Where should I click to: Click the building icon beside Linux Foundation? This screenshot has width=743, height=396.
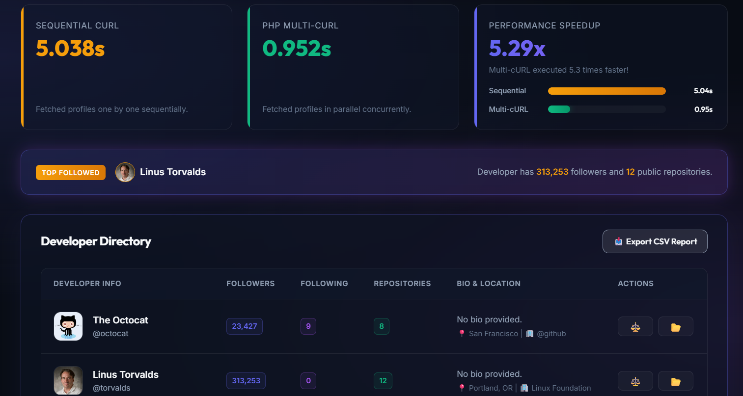(524, 388)
